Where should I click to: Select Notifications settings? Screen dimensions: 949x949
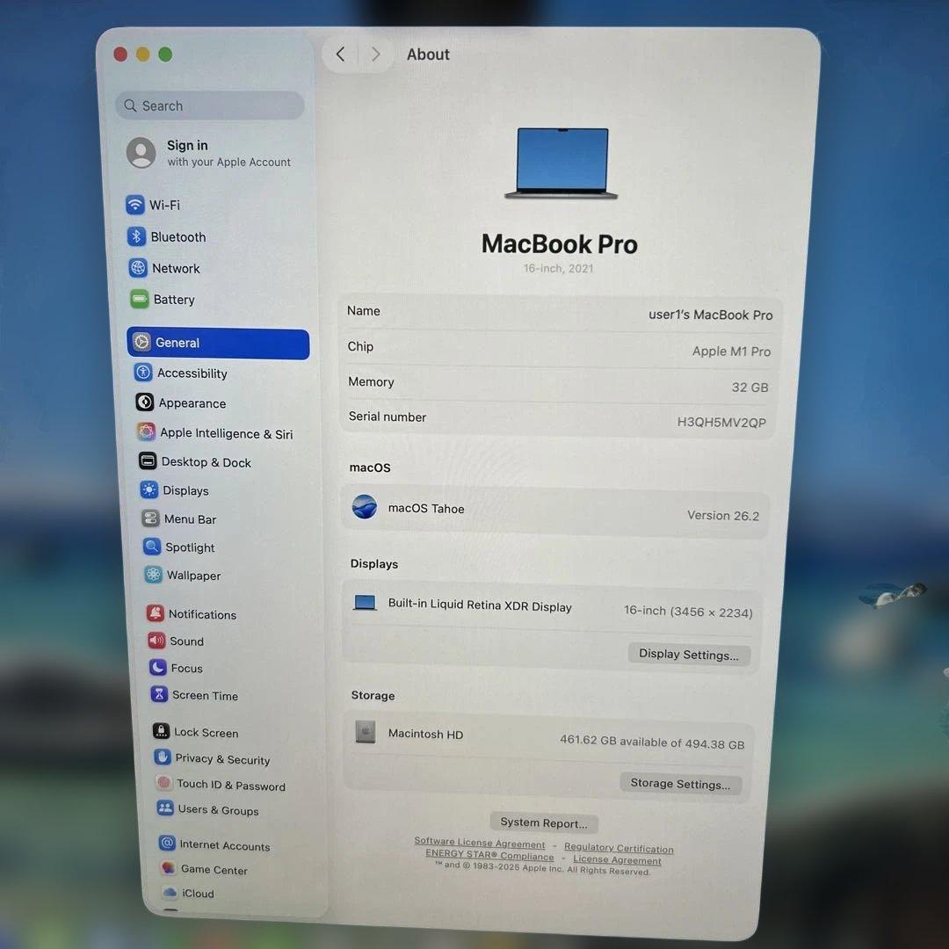tap(202, 613)
